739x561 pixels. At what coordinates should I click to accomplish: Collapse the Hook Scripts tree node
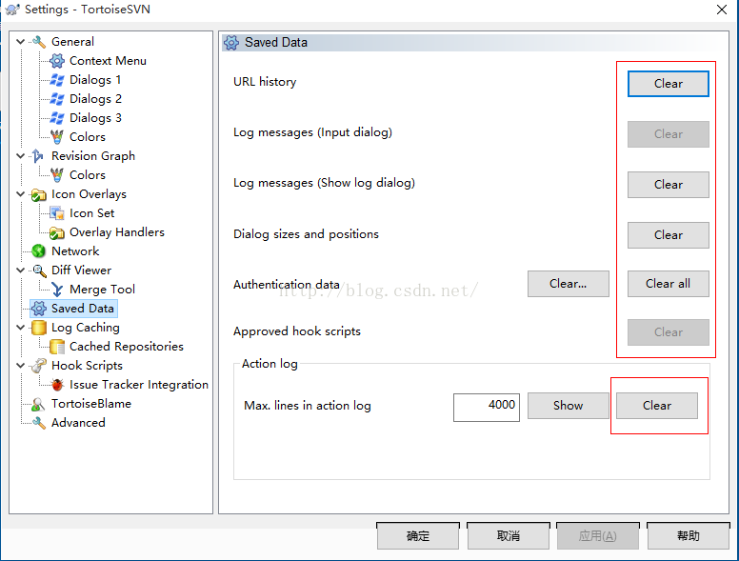[x=20, y=366]
